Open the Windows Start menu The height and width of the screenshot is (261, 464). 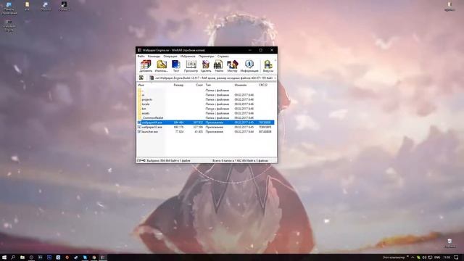[4, 257]
